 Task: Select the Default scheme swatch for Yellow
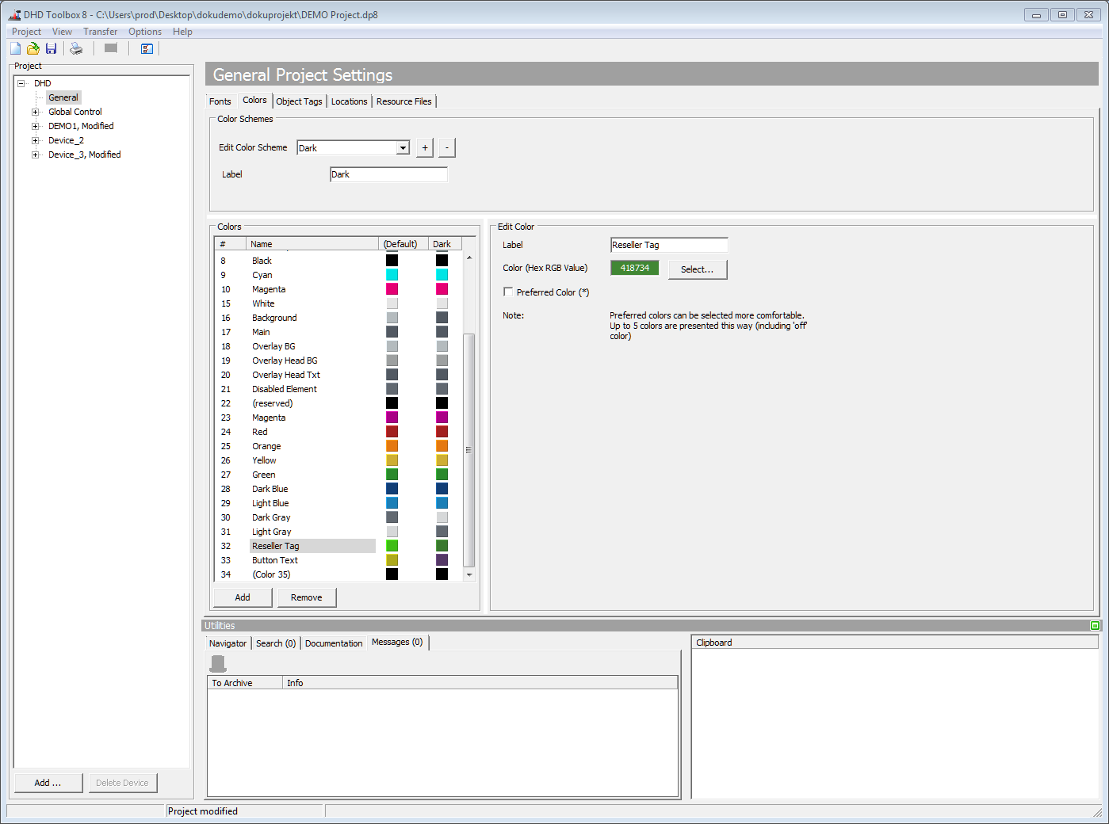pyautogui.click(x=392, y=460)
